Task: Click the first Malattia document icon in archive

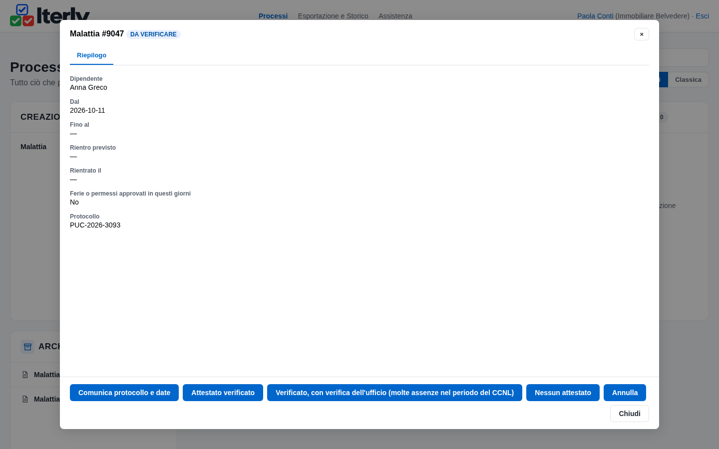Action: [x=25, y=375]
